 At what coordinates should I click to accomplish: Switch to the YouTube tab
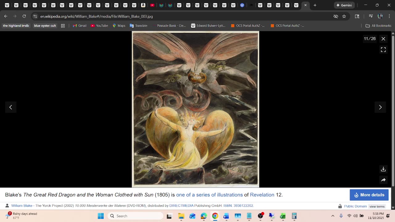152,5
